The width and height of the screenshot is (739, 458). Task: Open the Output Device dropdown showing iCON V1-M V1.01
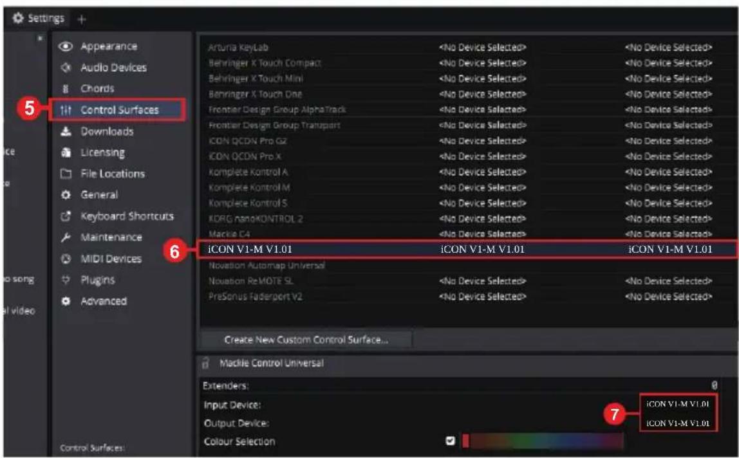click(678, 423)
